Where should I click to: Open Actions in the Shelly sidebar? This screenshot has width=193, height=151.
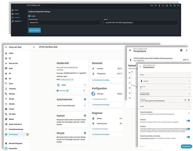(15, 14)
